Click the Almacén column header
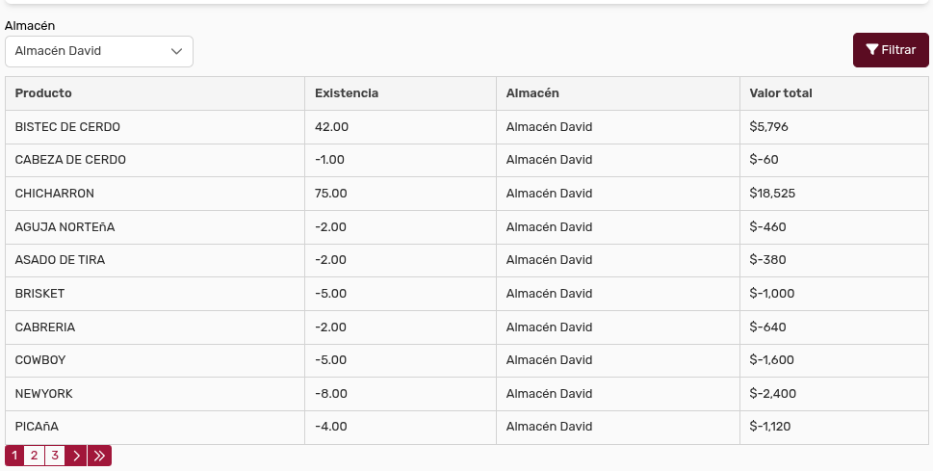This screenshot has height=471, width=933. [532, 93]
